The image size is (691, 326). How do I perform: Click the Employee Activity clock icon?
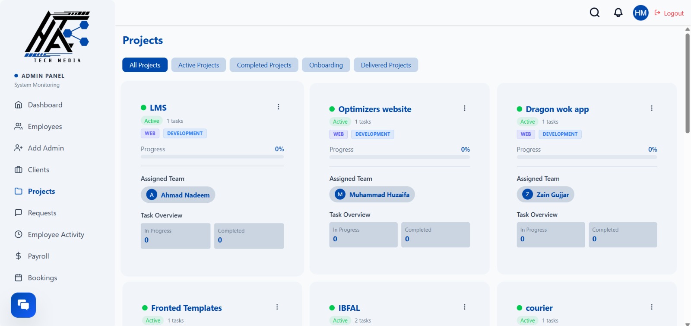point(19,234)
